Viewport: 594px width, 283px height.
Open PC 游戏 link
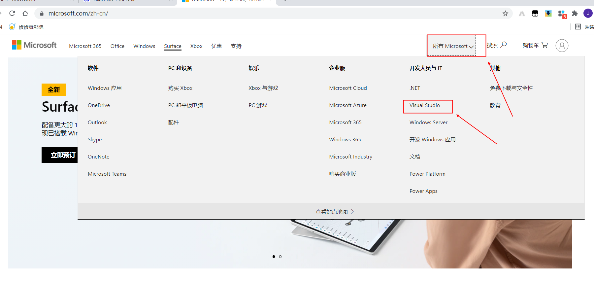pyautogui.click(x=258, y=105)
